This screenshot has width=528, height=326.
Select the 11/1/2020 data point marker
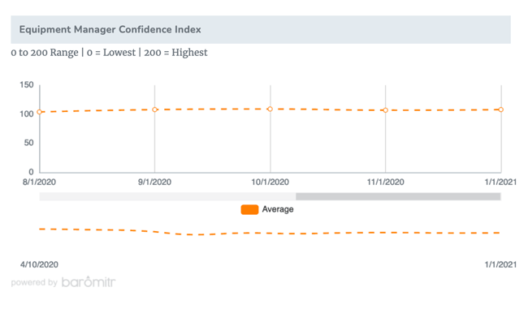pyautogui.click(x=386, y=110)
